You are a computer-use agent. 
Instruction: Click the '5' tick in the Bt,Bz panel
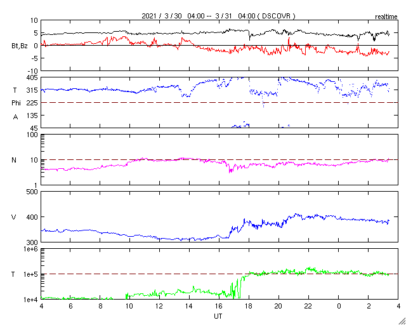click(36, 33)
